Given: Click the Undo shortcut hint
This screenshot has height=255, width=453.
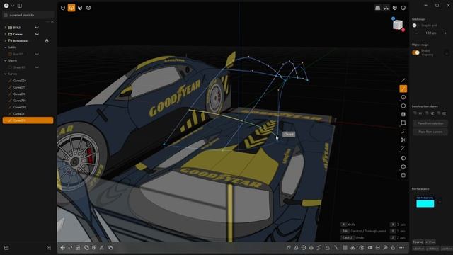Looking at the screenshot, I should coord(352,238).
